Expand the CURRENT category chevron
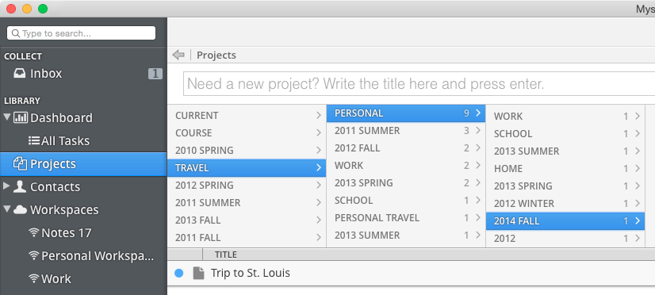 pos(319,116)
